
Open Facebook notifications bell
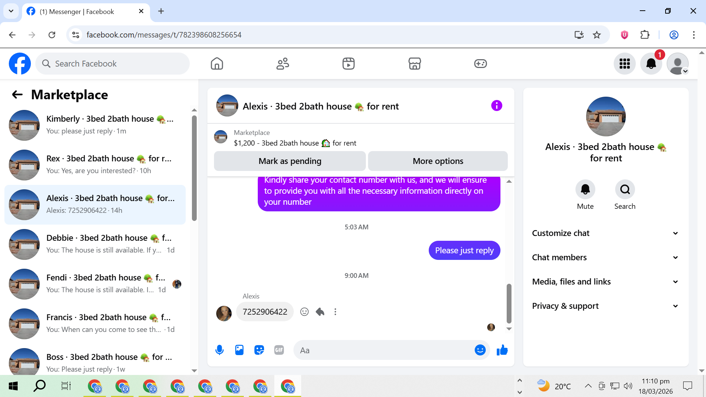click(651, 64)
